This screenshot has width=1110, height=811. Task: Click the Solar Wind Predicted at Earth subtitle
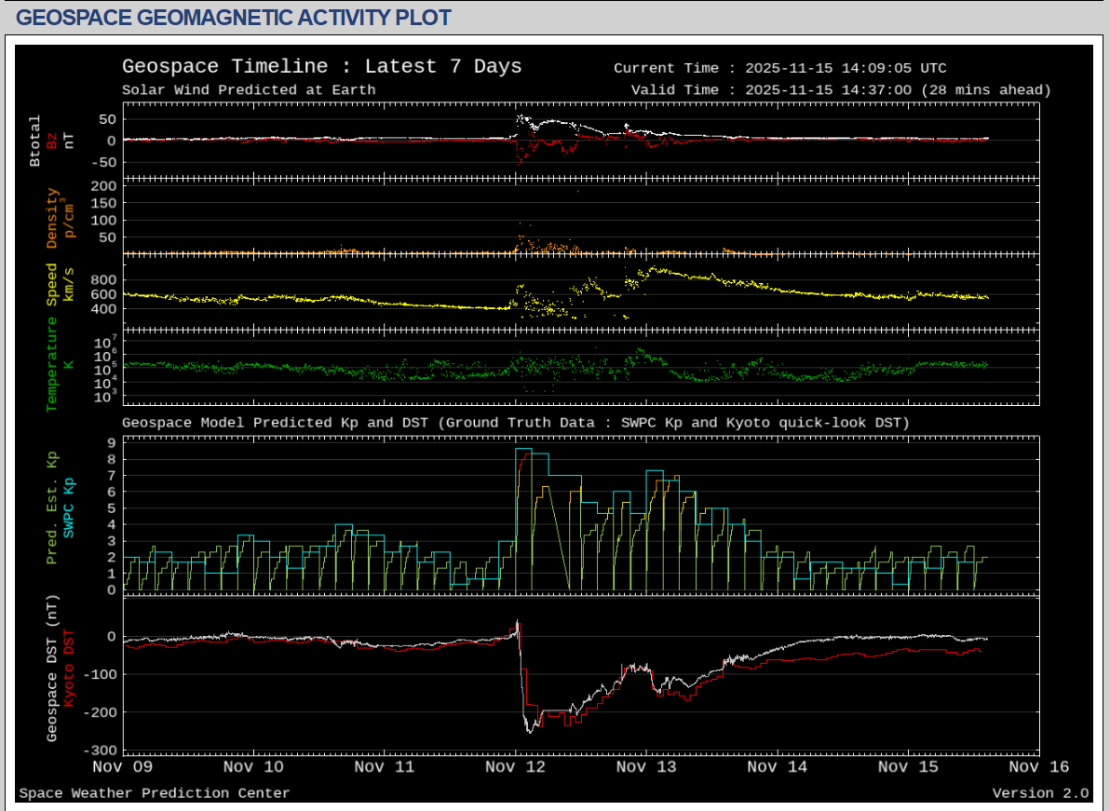pos(249,90)
